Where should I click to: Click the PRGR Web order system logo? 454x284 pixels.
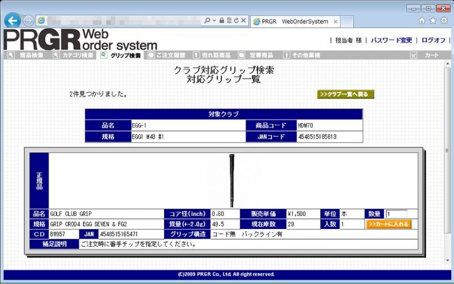point(80,39)
